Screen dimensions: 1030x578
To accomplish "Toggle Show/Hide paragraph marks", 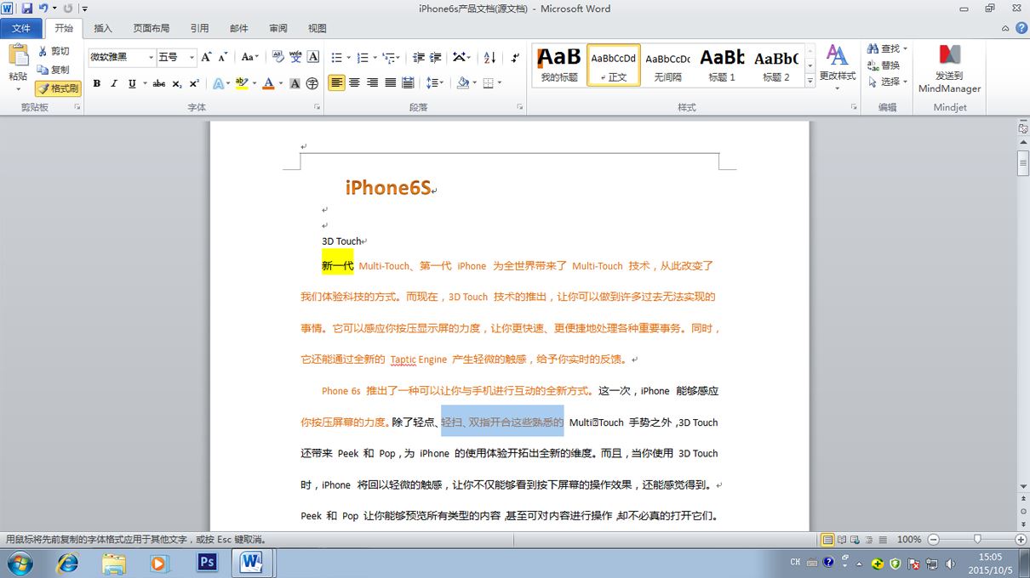I will coord(515,57).
